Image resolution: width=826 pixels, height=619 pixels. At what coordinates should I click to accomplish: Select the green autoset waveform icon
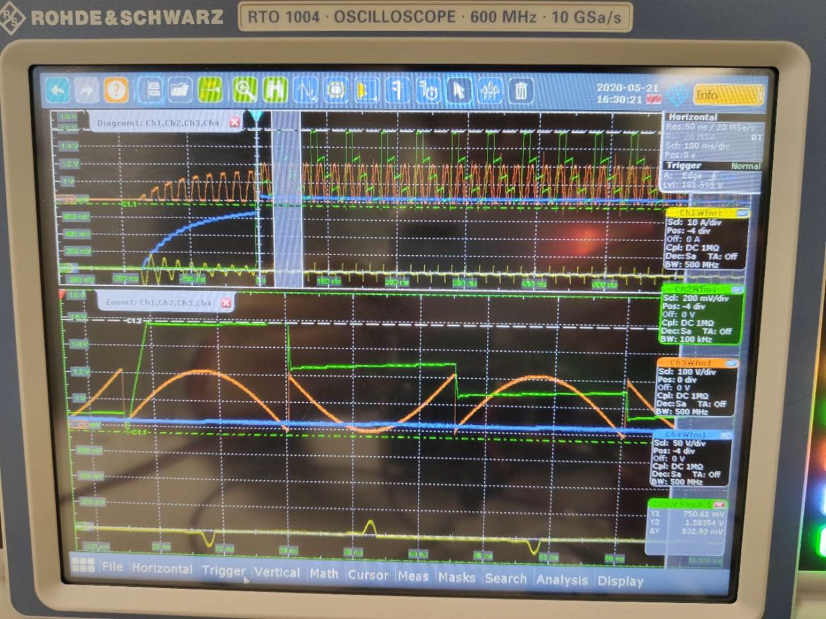pyautogui.click(x=210, y=90)
